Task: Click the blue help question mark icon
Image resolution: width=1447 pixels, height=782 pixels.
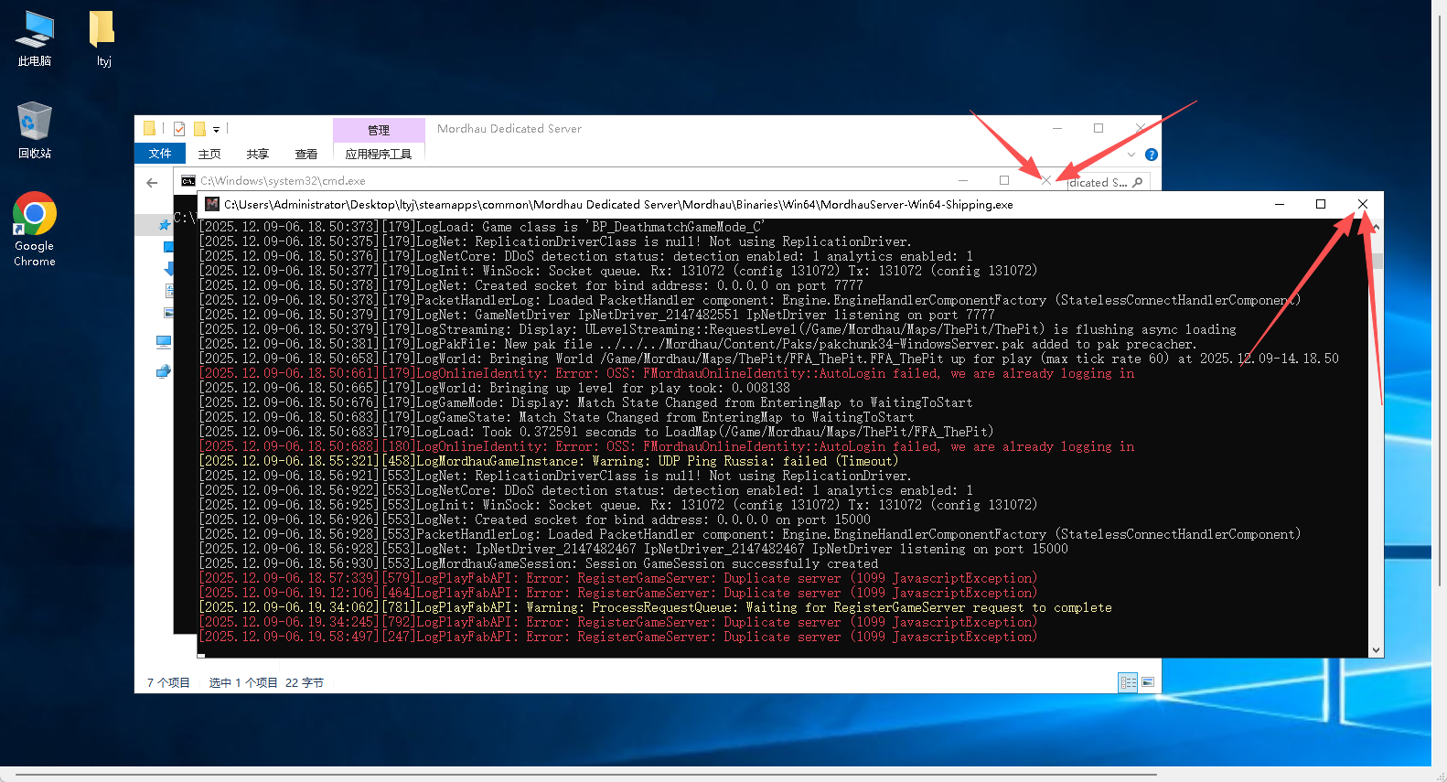Action: point(1152,155)
